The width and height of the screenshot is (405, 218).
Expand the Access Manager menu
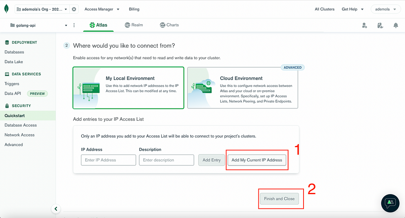click(x=102, y=9)
